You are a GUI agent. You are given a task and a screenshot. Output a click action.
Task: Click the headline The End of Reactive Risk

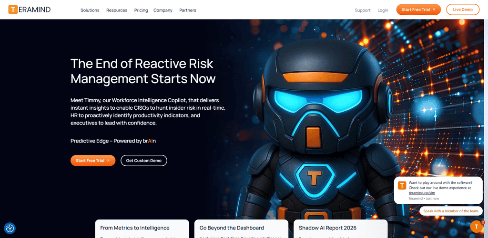[x=143, y=71]
